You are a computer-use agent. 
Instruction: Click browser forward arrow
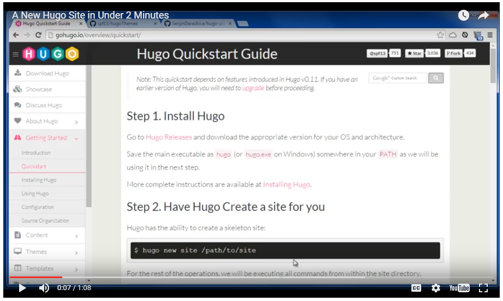click(x=27, y=35)
